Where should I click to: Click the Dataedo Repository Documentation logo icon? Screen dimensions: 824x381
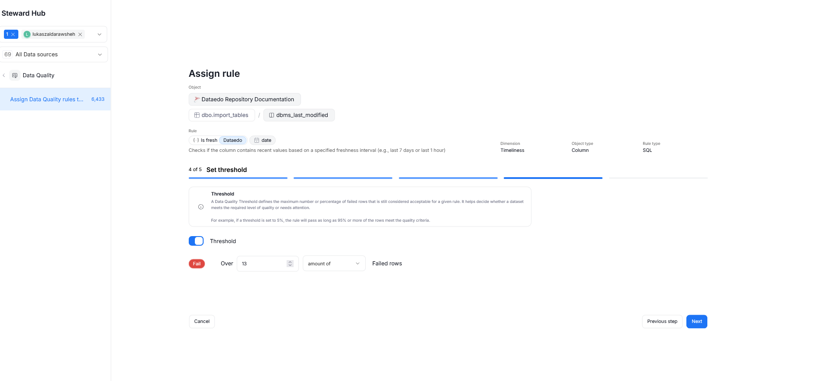pos(197,100)
